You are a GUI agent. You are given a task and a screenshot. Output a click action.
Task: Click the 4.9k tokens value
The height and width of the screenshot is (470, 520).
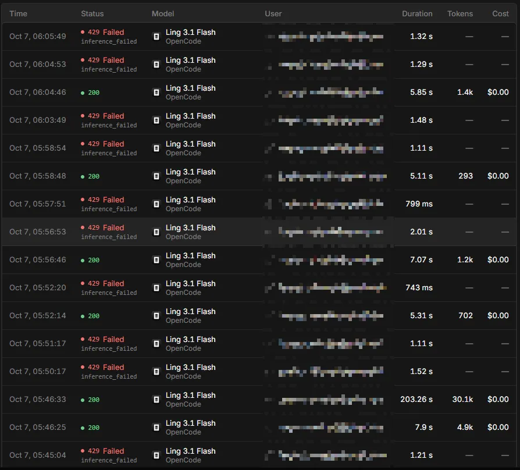point(465,427)
